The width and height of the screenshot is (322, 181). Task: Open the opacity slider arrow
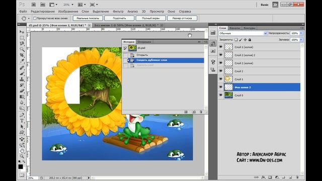pos(301,33)
